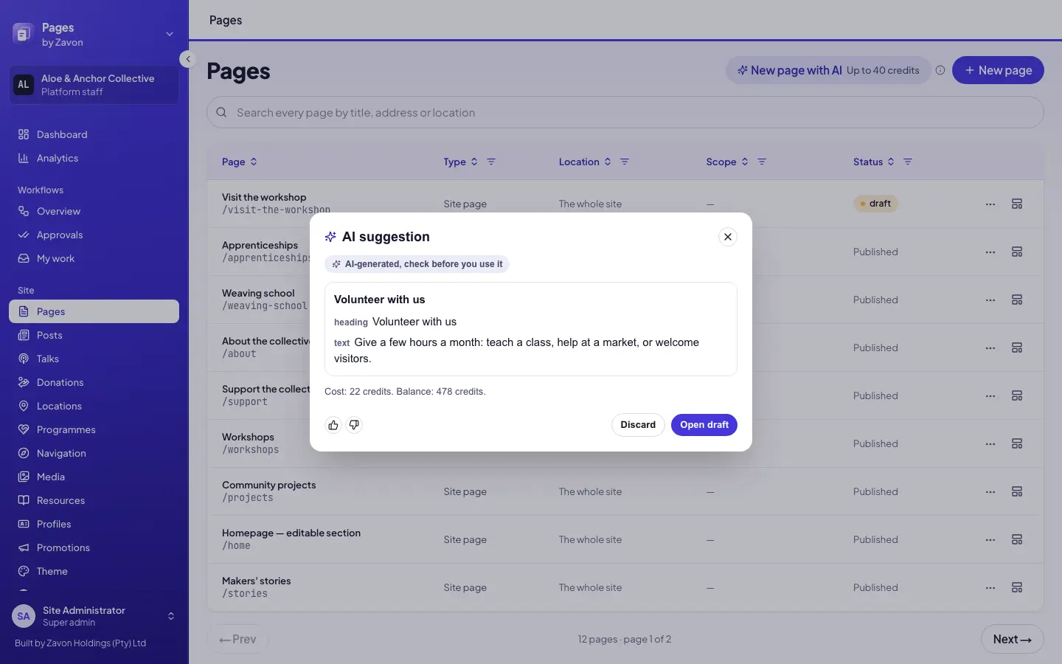The height and width of the screenshot is (664, 1062).
Task: Expand the Site Administrator account menu
Action: point(94,616)
